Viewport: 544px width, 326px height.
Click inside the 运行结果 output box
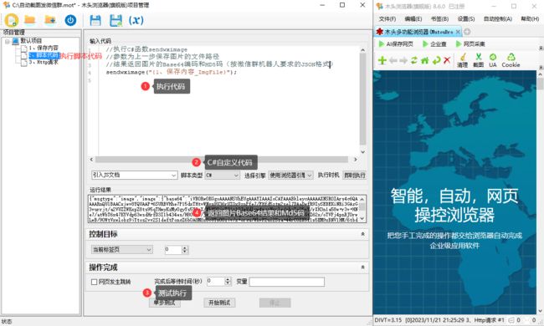pyautogui.click(x=223, y=209)
